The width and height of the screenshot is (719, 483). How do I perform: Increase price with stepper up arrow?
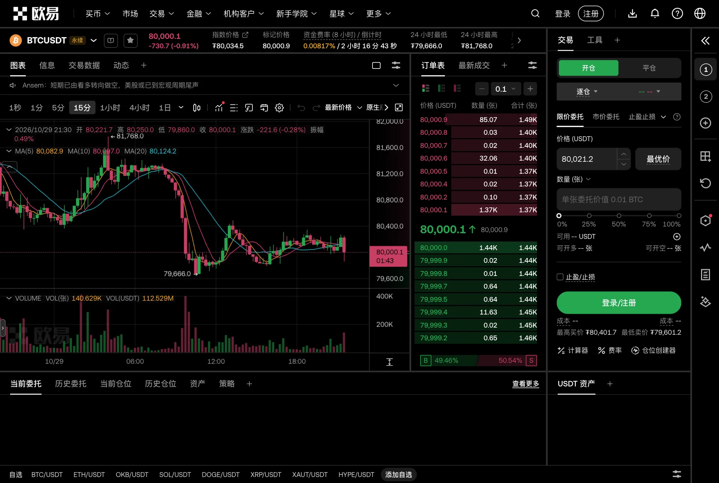624,154
